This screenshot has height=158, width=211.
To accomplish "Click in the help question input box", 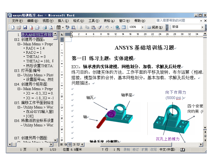I will [177, 21].
